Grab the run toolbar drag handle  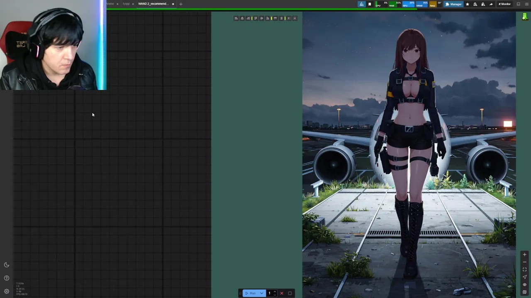(240, 293)
